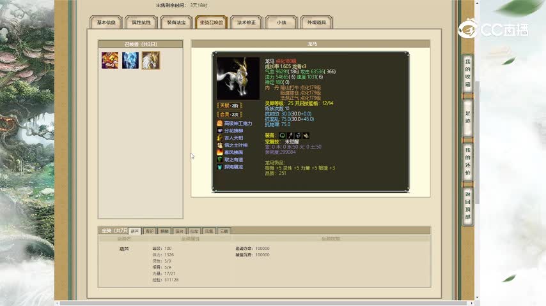Click the skill name 吉人天相

(x=233, y=138)
